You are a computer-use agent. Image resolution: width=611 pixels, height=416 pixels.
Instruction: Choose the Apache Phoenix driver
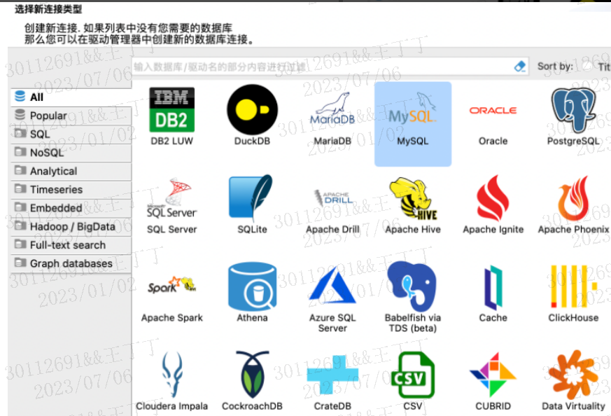(x=573, y=198)
